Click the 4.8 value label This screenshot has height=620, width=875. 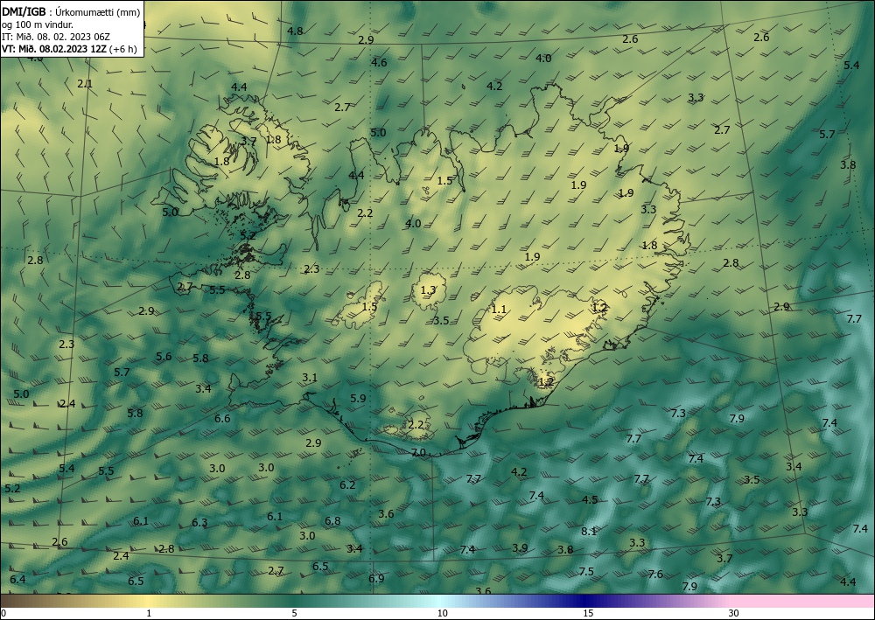[x=295, y=31]
